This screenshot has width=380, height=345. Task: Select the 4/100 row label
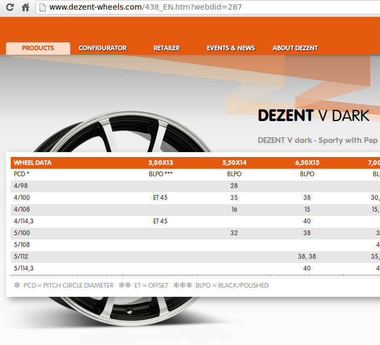[x=22, y=198]
